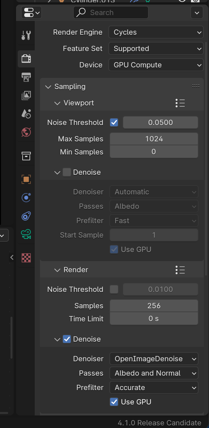Open the checkered Texture Properties tab

pos(26,258)
